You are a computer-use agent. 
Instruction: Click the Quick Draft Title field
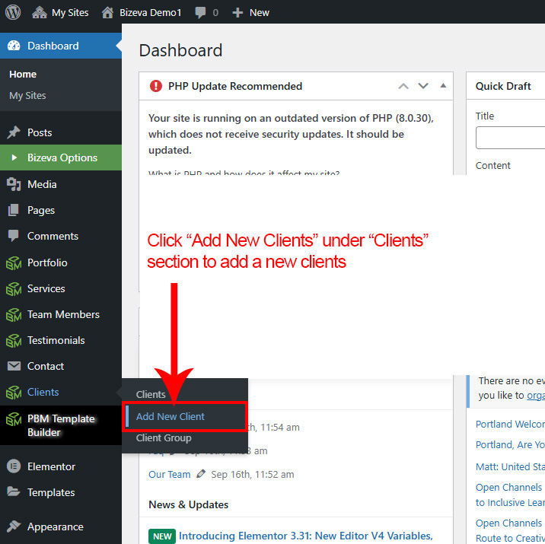pyautogui.click(x=510, y=138)
